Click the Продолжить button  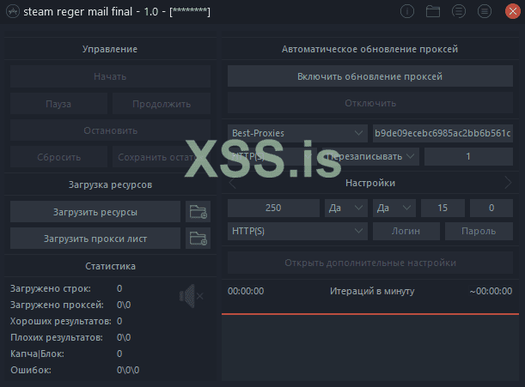[x=162, y=104]
